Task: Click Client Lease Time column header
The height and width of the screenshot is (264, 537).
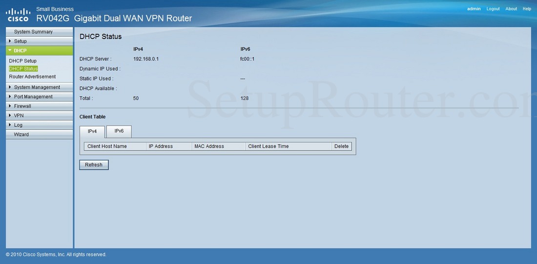Action: point(289,146)
